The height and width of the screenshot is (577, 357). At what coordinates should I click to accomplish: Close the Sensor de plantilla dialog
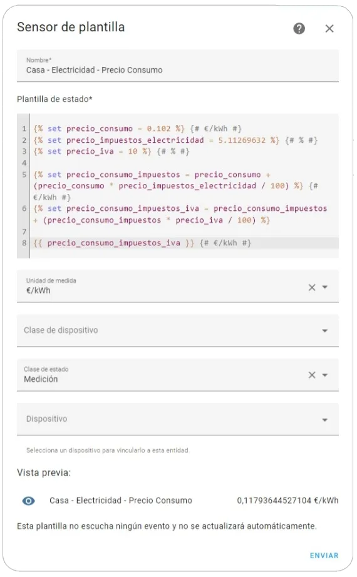coord(329,28)
